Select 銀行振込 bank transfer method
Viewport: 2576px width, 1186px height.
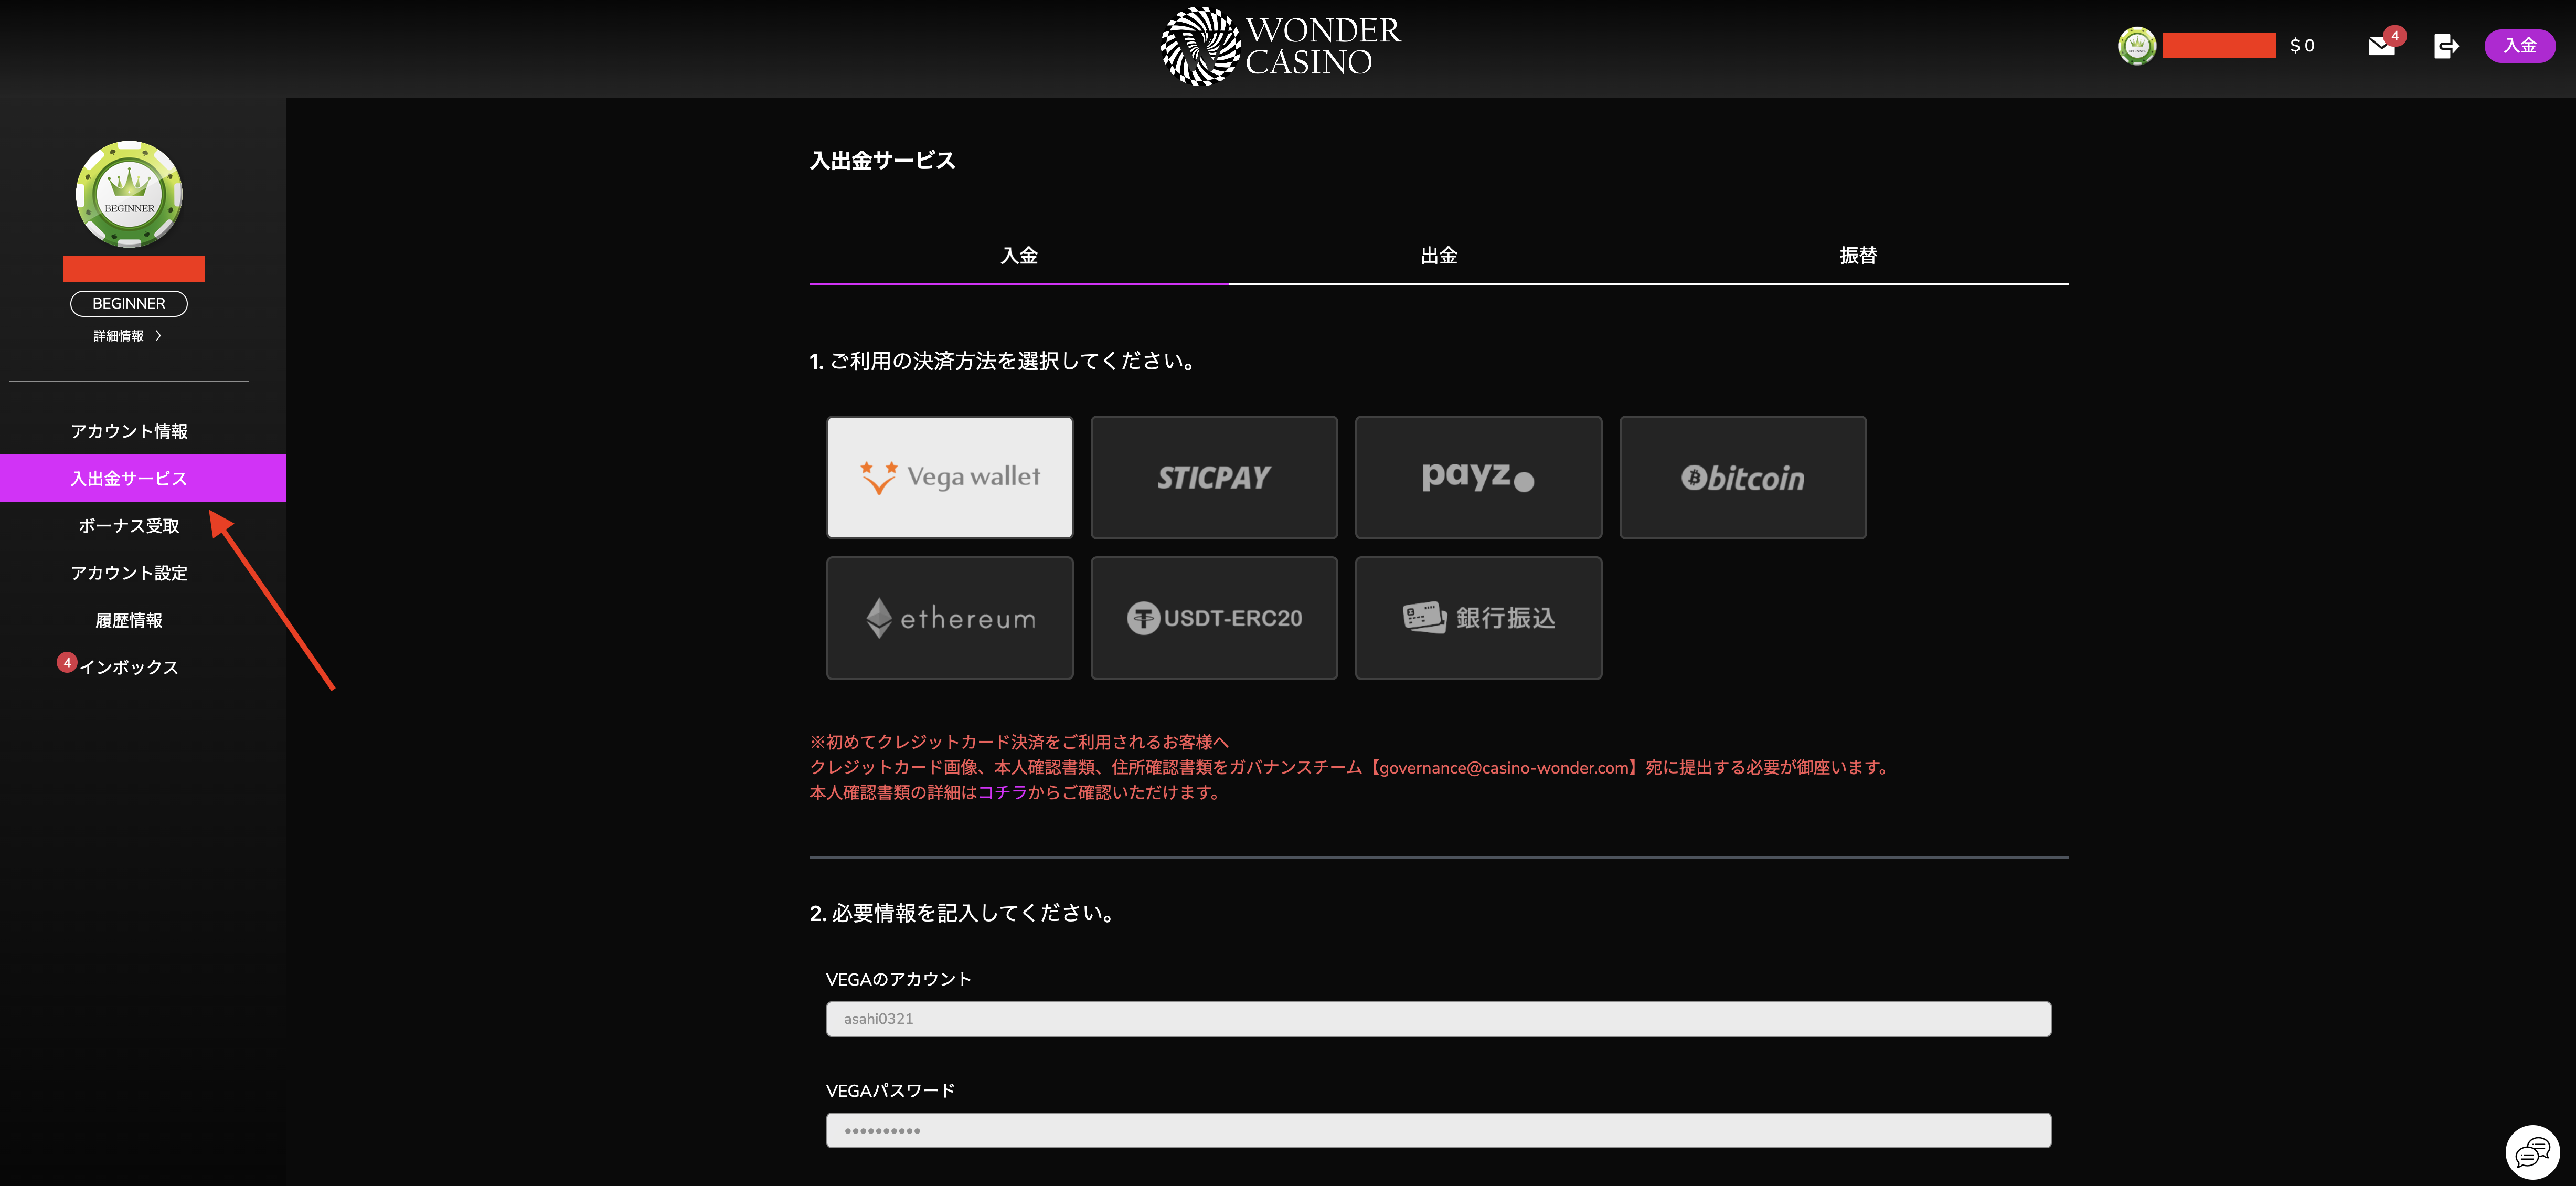[x=1478, y=618]
